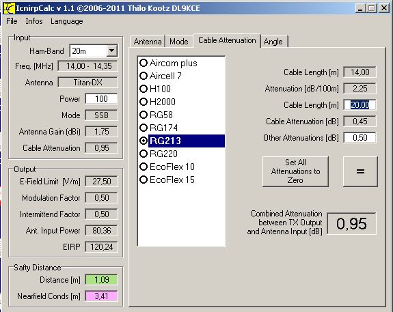This screenshot has width=393, height=312.
Task: Select the RG58 cable radio button
Action: pyautogui.click(x=144, y=115)
